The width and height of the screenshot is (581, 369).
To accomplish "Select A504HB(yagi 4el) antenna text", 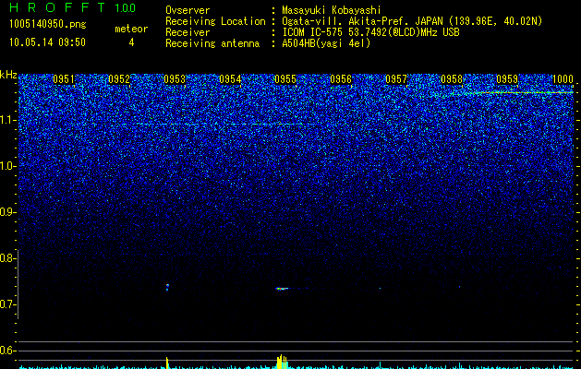I will [326, 43].
